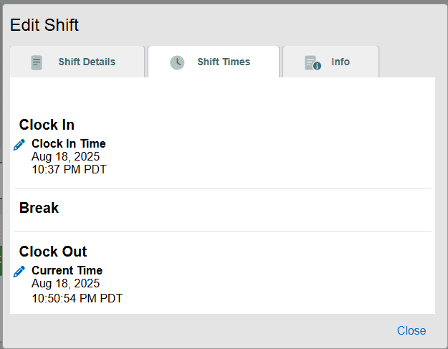Image resolution: width=448 pixels, height=349 pixels.
Task: Click the clock-out date Aug 18, 2025
Action: [66, 284]
